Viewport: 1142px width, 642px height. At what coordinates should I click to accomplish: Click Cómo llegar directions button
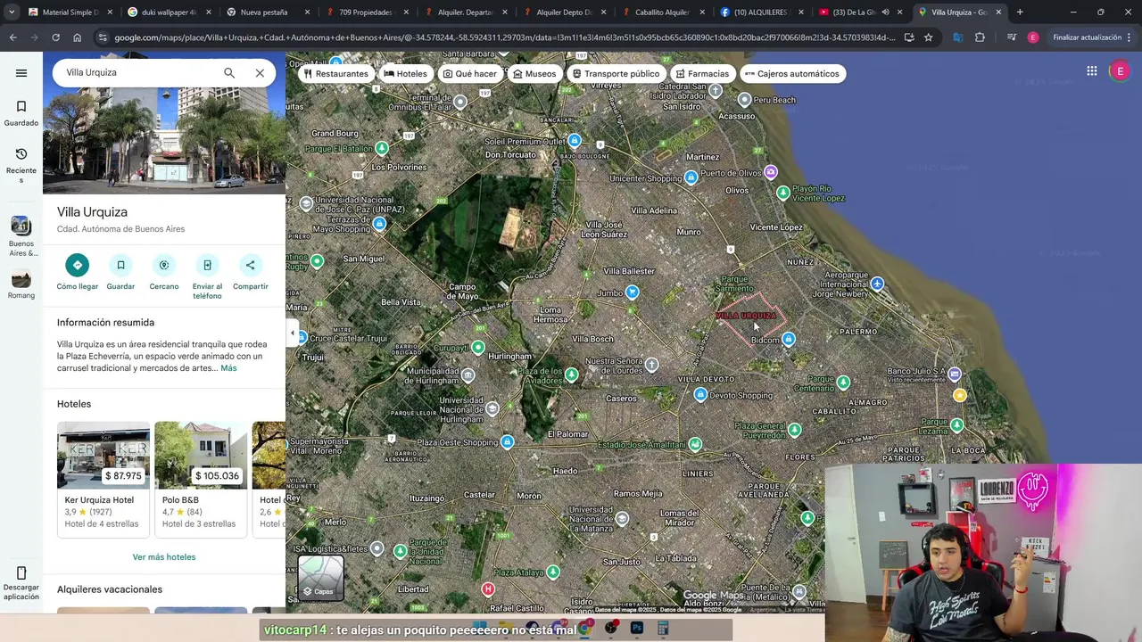coord(78,271)
